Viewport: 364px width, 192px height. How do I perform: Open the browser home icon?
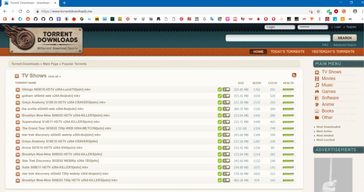click(28, 11)
